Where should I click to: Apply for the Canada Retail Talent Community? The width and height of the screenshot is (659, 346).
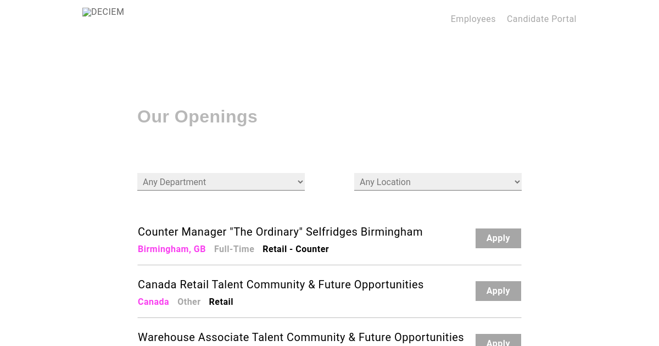pyautogui.click(x=498, y=291)
